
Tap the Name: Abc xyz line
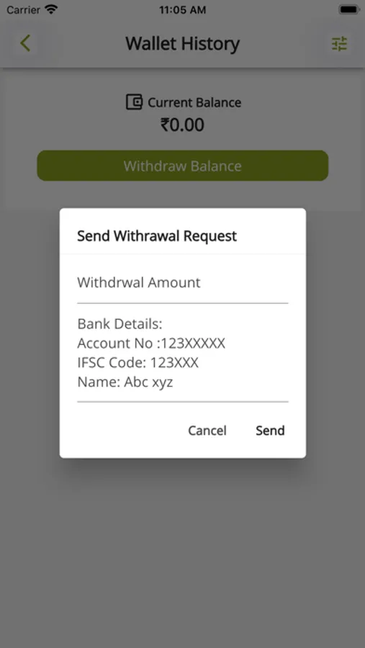pos(125,383)
